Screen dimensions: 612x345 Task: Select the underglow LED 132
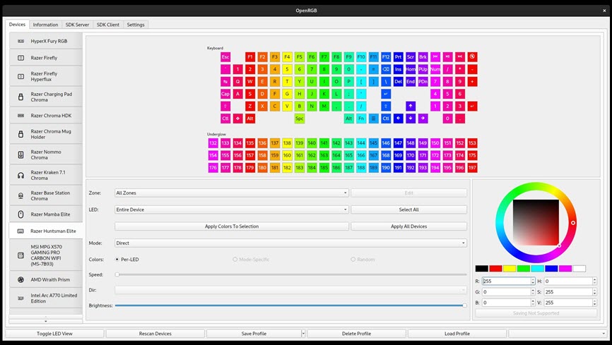(213, 143)
